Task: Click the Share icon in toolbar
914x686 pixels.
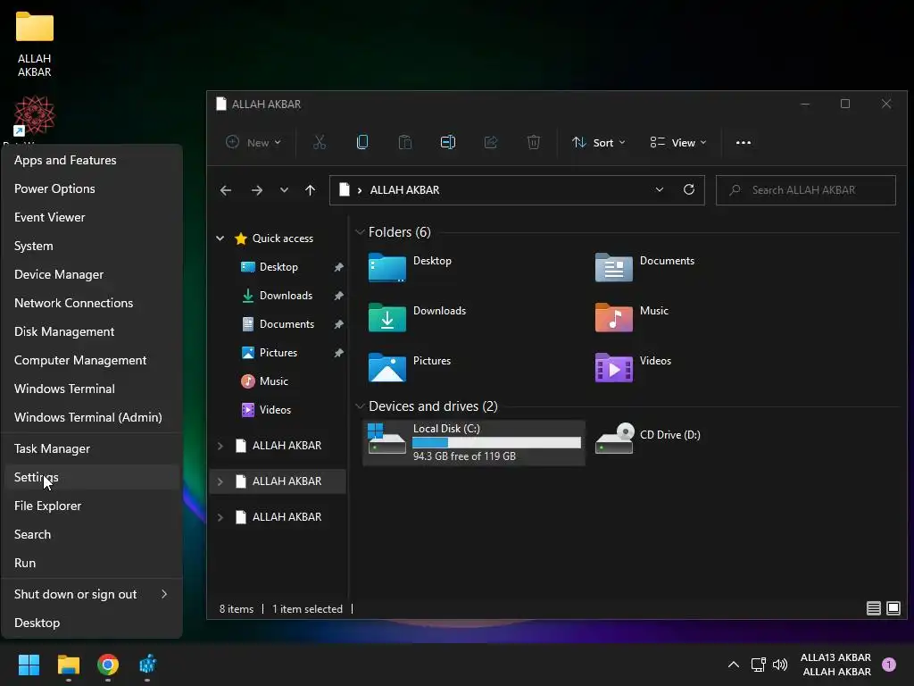Action: (x=491, y=142)
